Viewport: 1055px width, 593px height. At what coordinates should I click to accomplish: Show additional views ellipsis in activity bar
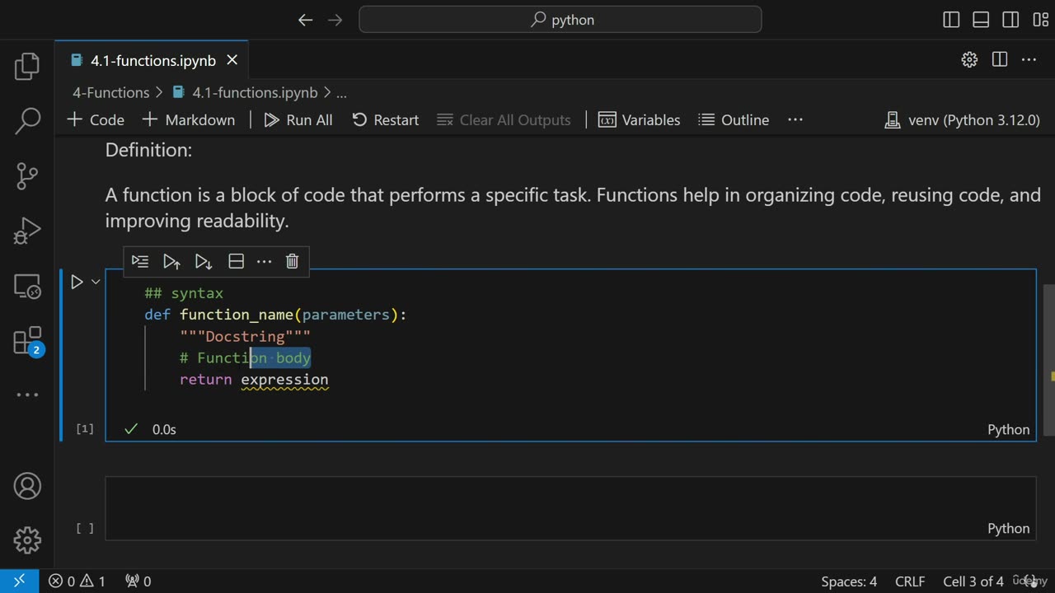click(x=27, y=395)
